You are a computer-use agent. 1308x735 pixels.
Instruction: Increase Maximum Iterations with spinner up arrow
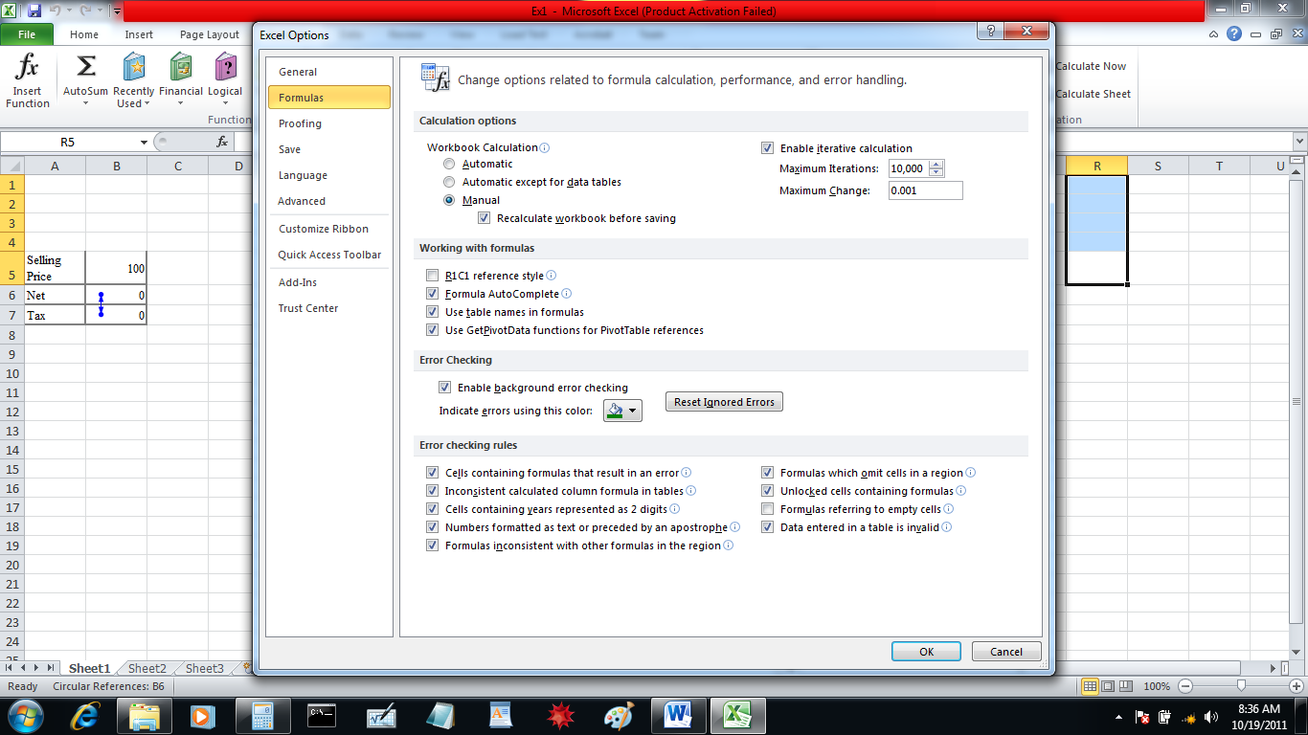tap(936, 164)
